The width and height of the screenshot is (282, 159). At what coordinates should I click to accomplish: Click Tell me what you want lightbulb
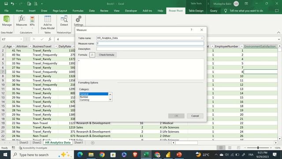[226, 11]
